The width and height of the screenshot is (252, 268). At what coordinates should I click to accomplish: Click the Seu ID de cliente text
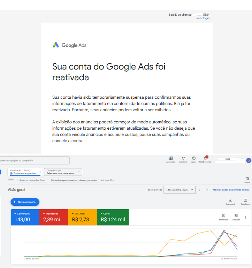point(180,15)
